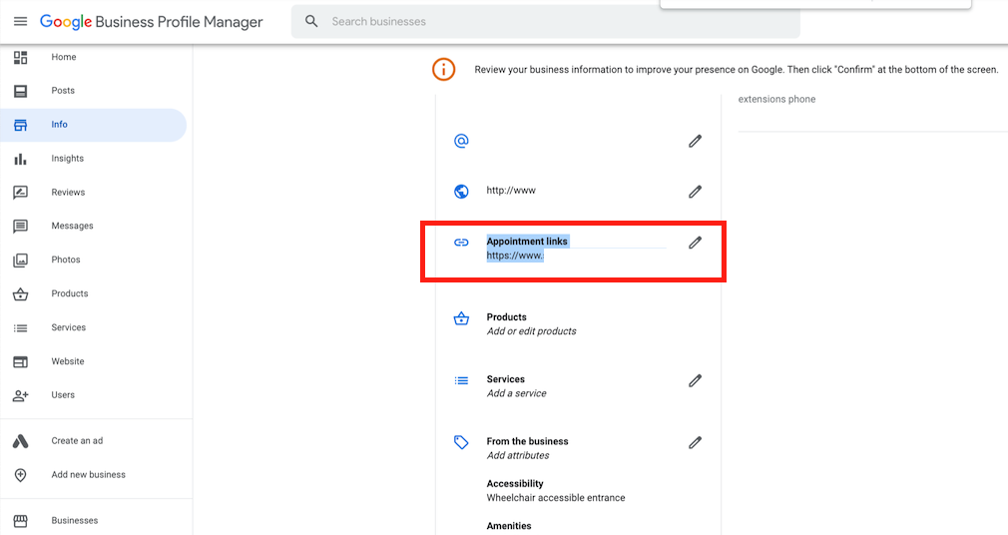Click the Appointment links heading
The width and height of the screenshot is (1008, 535).
click(527, 242)
